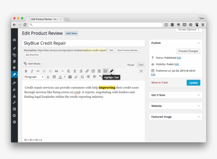Toggle strikethrough on selected text
The width and height of the screenshot is (217, 159).
38,71
